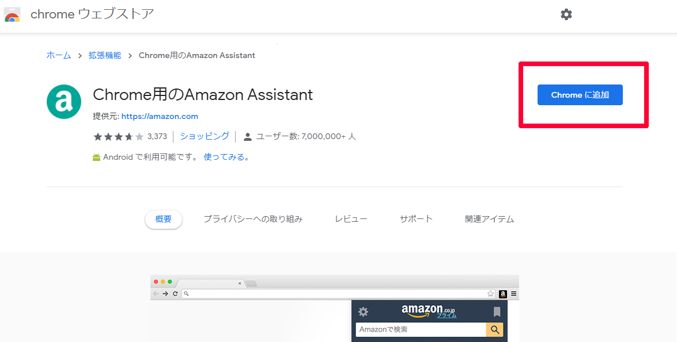Click the プライム link in preview panel
The height and width of the screenshot is (342, 677).
447,316
